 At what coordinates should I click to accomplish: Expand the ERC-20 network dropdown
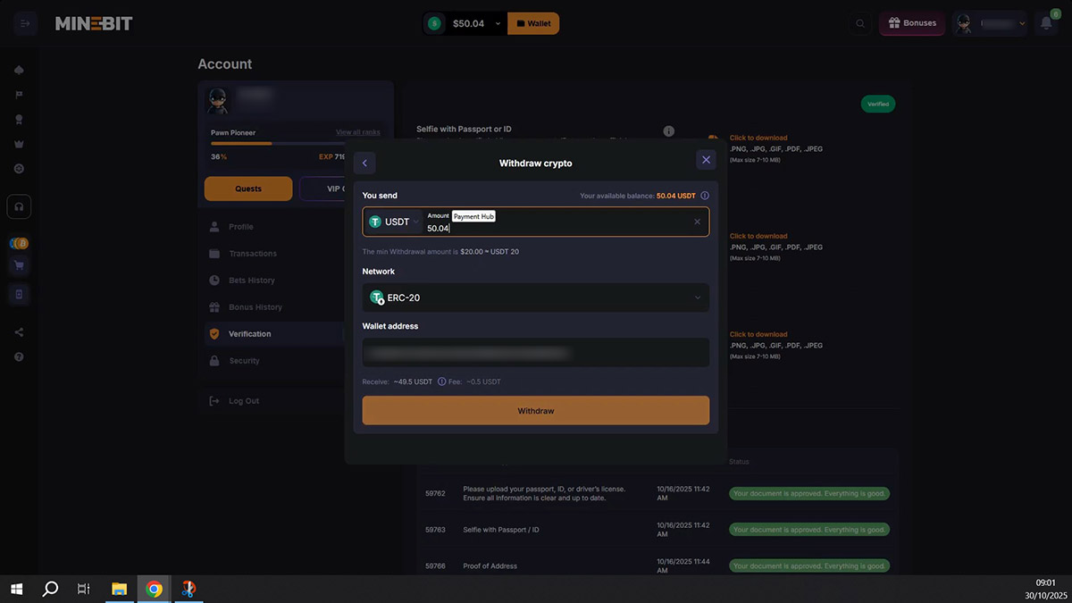(535, 297)
